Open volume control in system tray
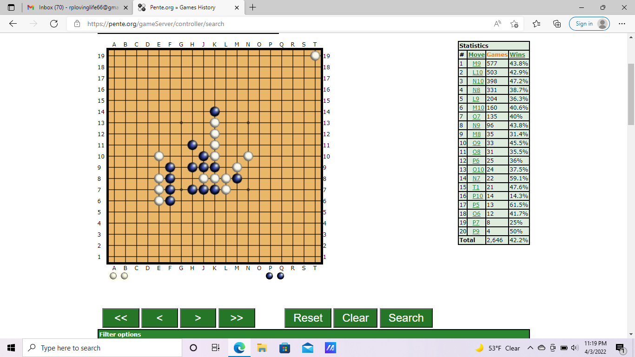 point(575,348)
